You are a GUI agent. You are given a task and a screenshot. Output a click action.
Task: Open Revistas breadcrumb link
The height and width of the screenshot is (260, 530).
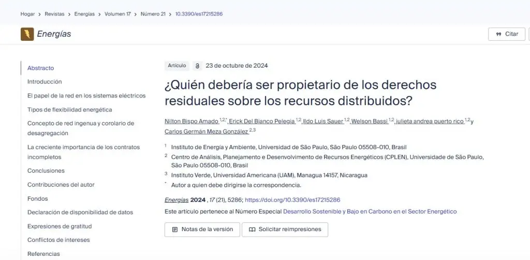pyautogui.click(x=55, y=14)
